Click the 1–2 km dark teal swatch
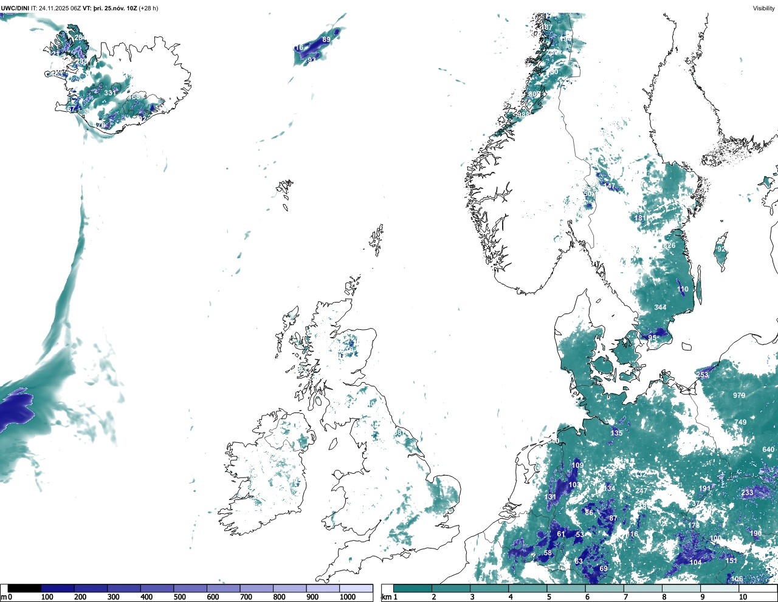 [413, 588]
